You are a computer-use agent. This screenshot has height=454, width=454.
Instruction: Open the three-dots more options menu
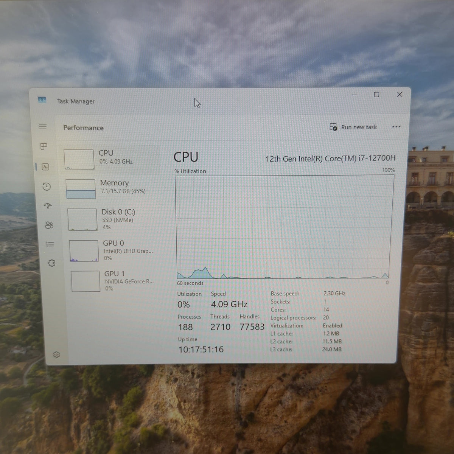pos(396,127)
